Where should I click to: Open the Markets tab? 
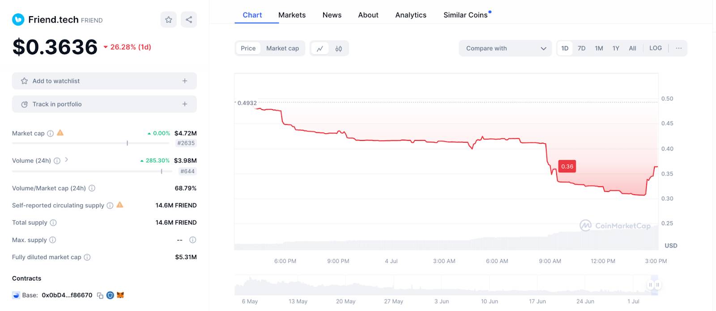click(292, 15)
